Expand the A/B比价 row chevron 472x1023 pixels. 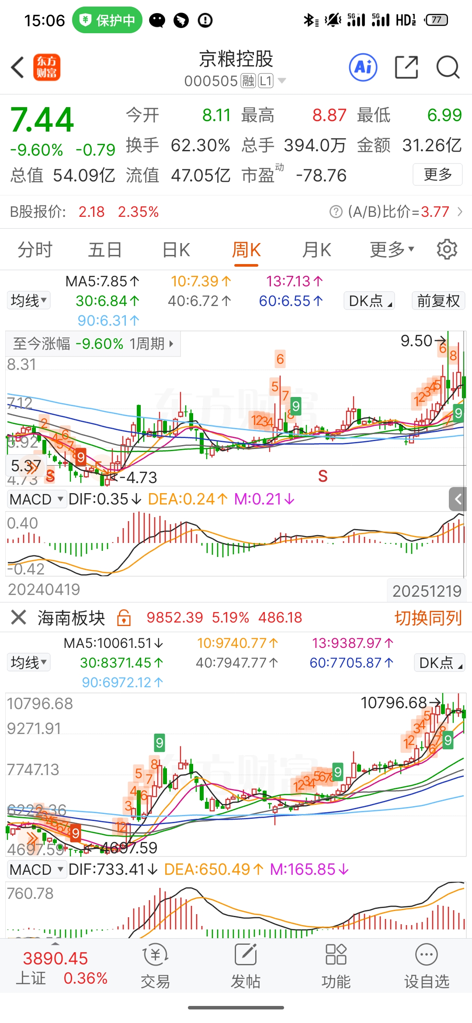(460, 212)
